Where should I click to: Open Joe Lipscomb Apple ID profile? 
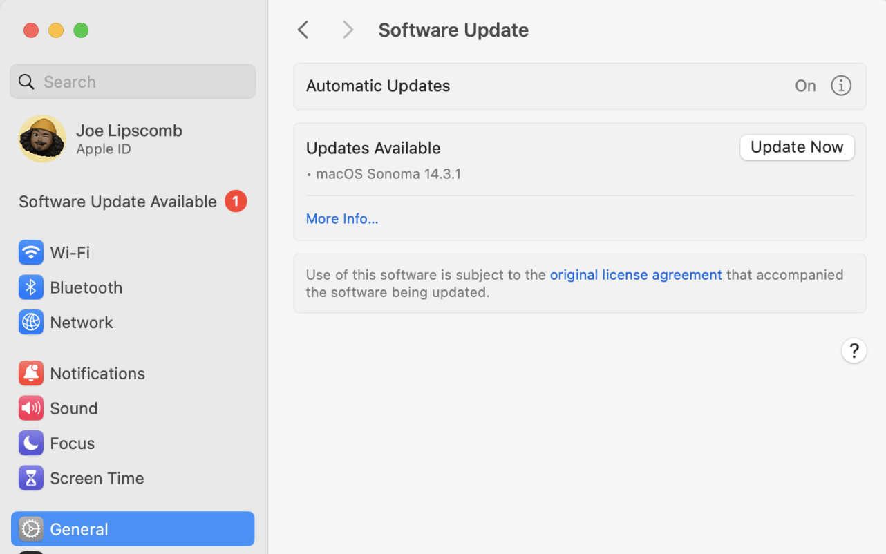(x=129, y=139)
